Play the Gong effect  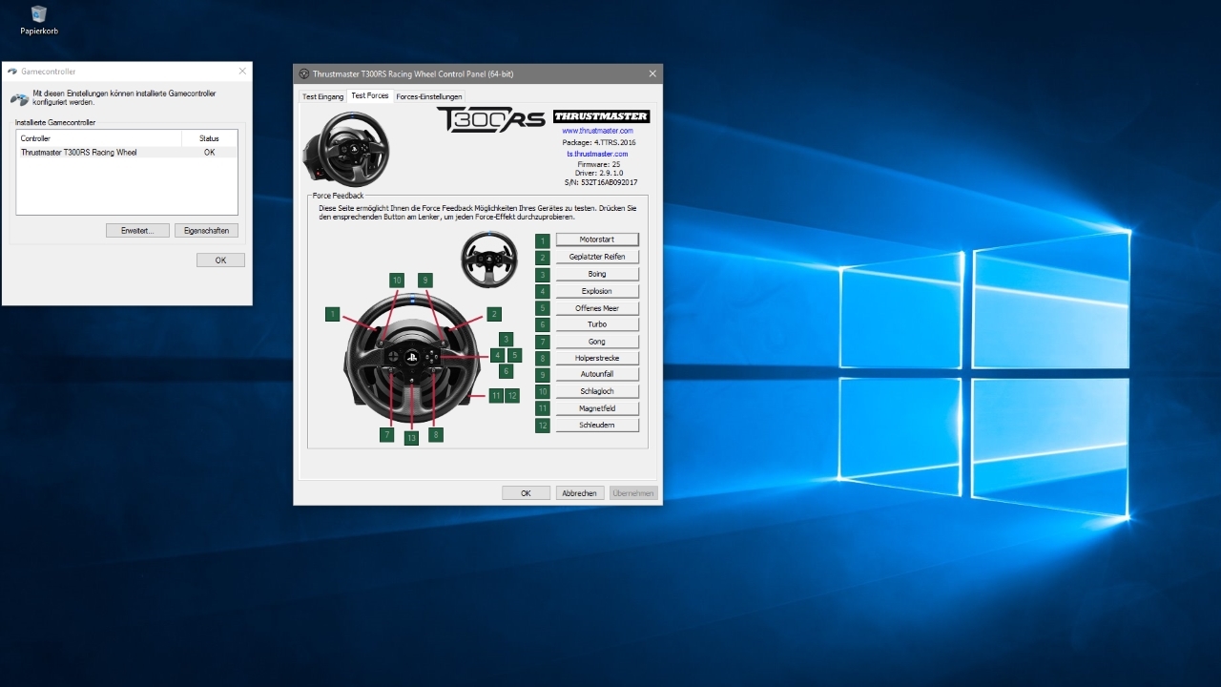pyautogui.click(x=597, y=342)
